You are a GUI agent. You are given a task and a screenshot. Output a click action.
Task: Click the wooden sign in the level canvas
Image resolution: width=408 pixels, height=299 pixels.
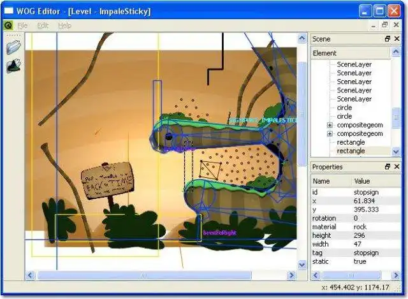pyautogui.click(x=107, y=180)
